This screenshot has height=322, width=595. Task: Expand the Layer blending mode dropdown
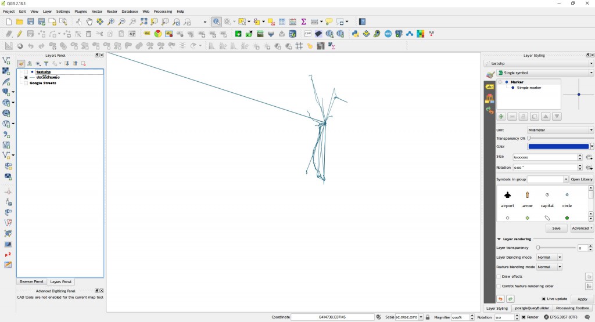point(549,257)
